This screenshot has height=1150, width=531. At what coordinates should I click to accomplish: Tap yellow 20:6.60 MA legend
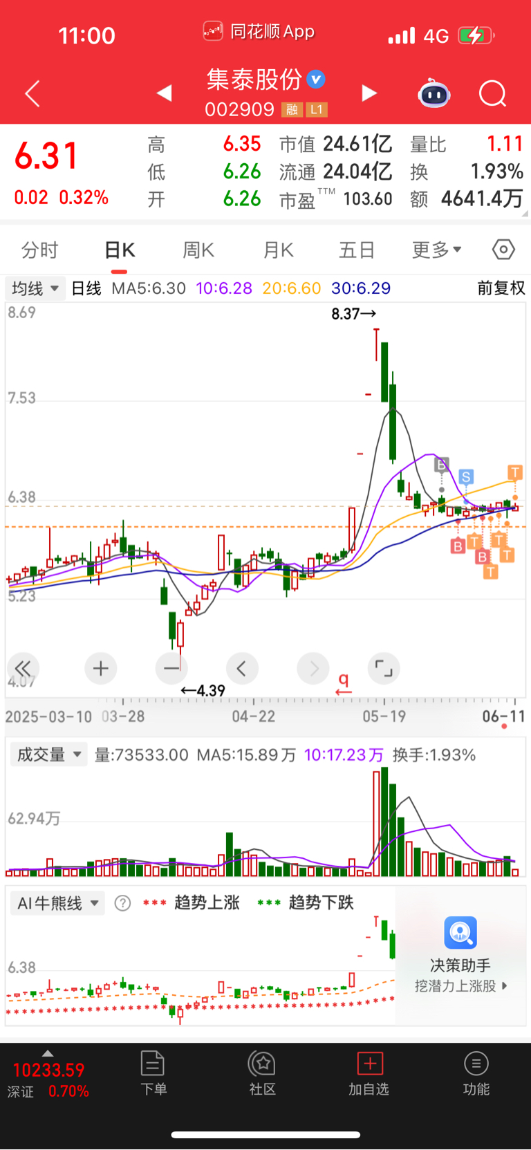(x=292, y=288)
